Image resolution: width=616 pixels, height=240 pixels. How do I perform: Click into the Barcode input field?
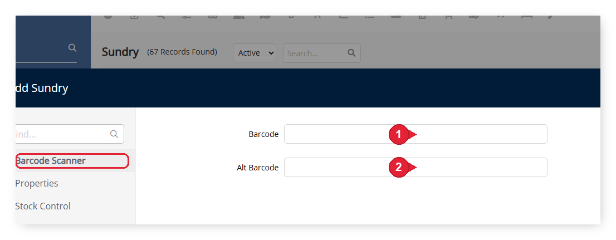(415, 134)
